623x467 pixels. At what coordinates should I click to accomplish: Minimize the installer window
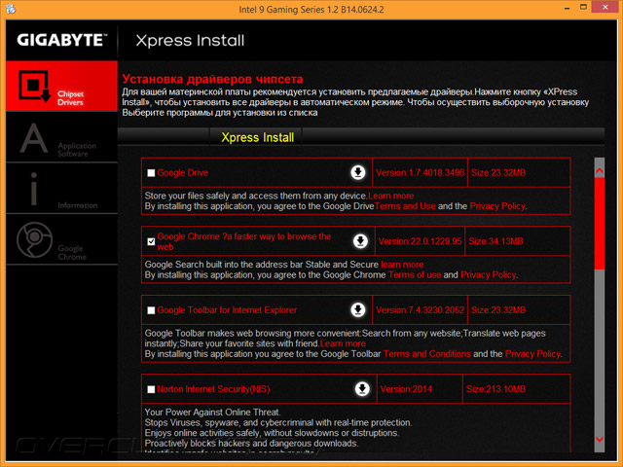point(567,8)
